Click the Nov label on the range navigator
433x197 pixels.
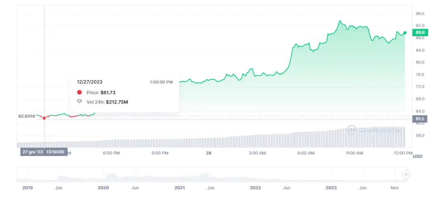pos(393,188)
